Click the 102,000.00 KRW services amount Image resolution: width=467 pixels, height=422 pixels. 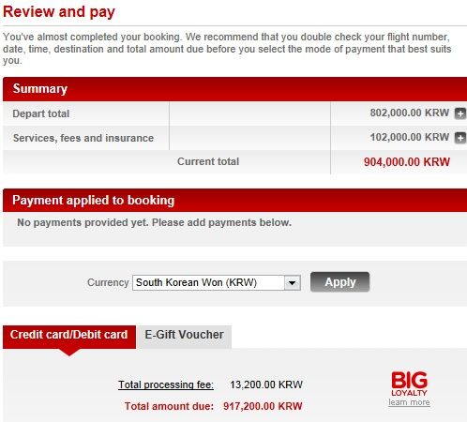click(410, 137)
